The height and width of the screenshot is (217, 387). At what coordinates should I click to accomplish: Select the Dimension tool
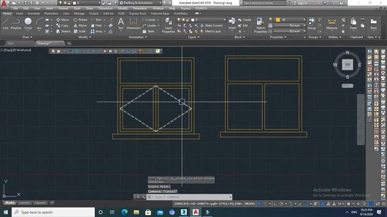133,24
